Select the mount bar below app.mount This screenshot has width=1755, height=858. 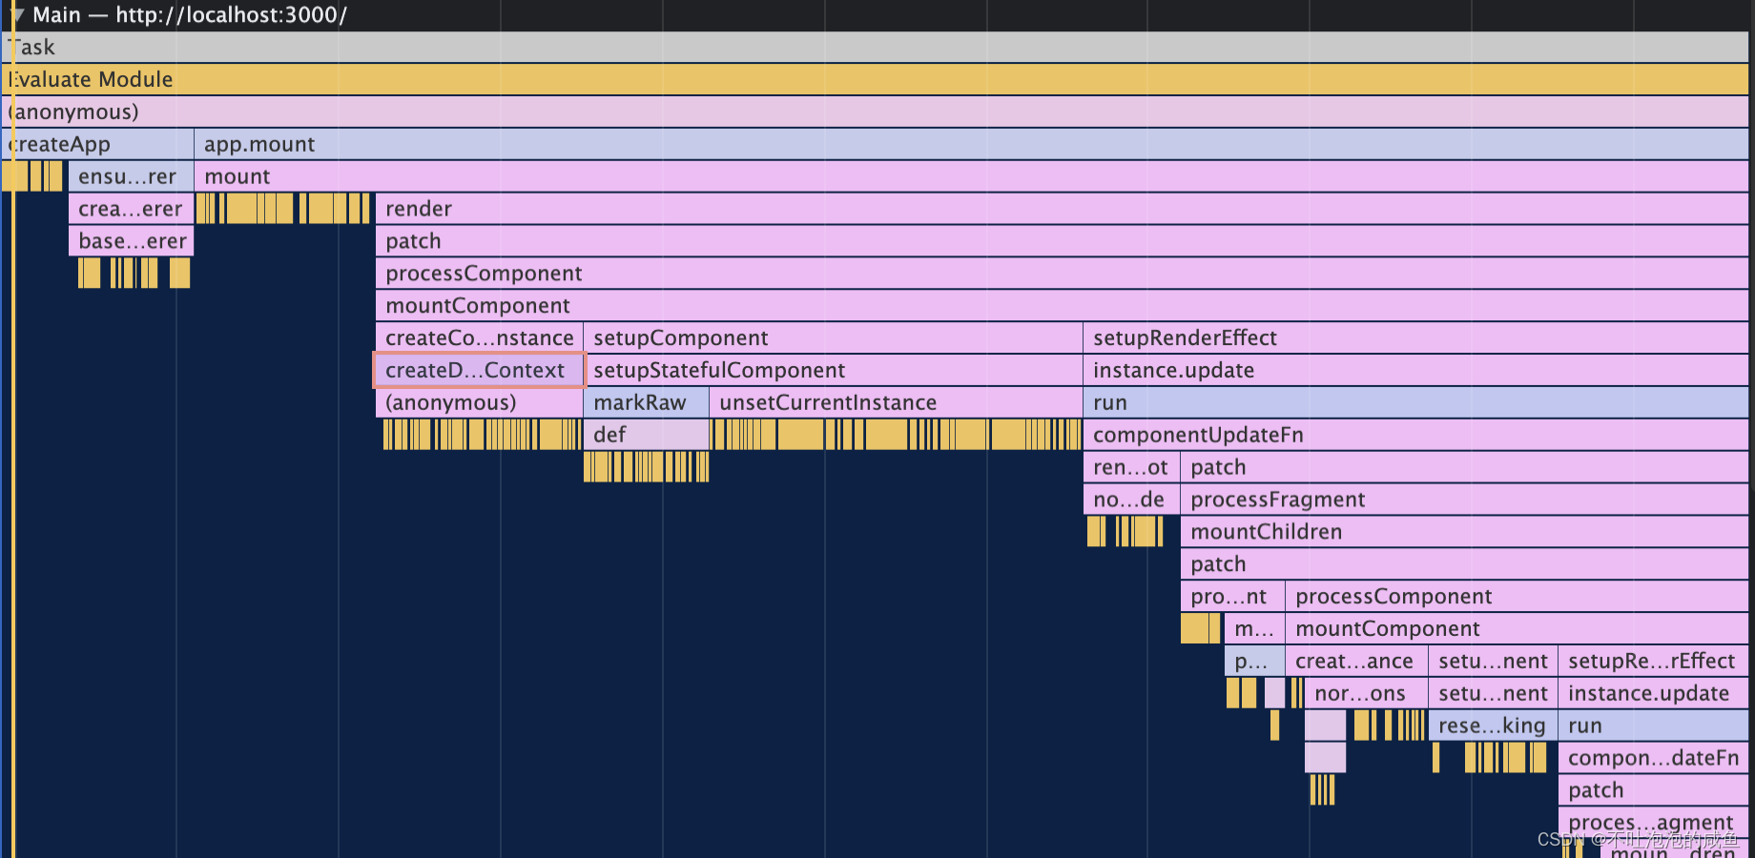pos(972,177)
